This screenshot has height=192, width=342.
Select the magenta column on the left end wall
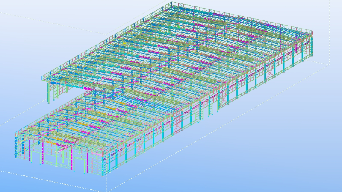[x=29, y=147]
